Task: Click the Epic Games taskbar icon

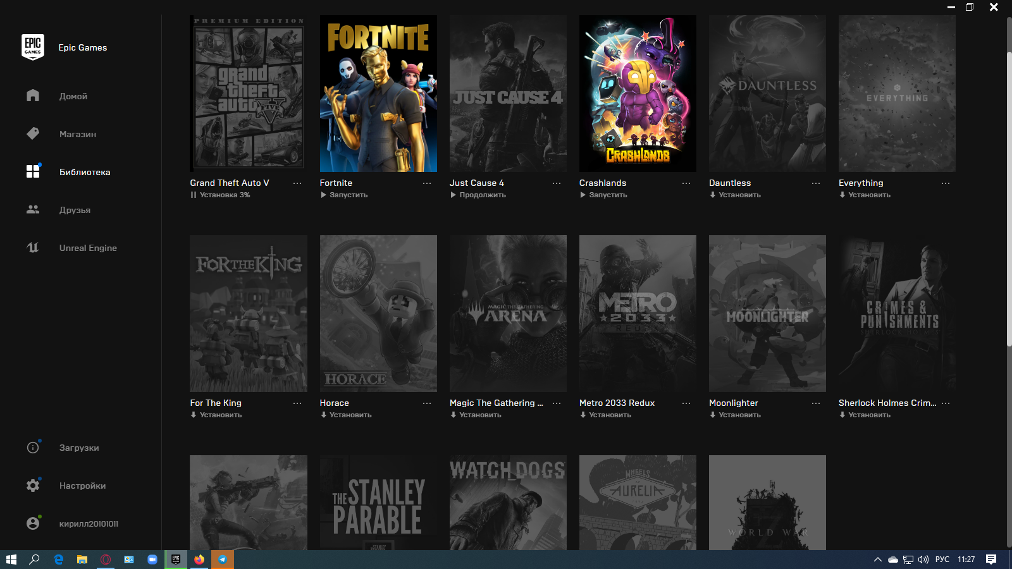Action: pos(176,560)
